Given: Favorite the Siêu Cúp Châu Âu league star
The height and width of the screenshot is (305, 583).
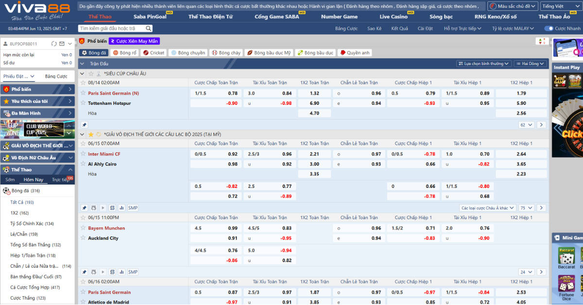Looking at the screenshot, I should 90,74.
